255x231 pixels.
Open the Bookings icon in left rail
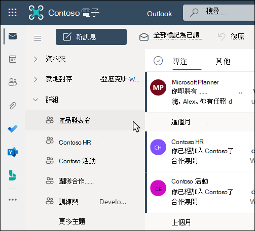click(x=13, y=175)
